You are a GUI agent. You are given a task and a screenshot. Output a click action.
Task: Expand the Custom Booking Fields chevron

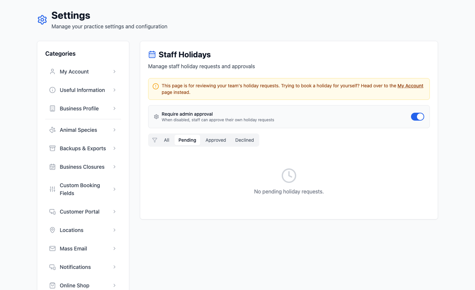click(114, 189)
